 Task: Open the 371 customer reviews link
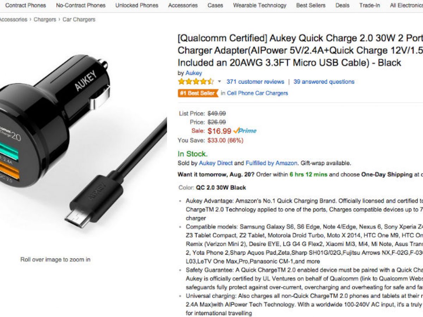(x=255, y=82)
